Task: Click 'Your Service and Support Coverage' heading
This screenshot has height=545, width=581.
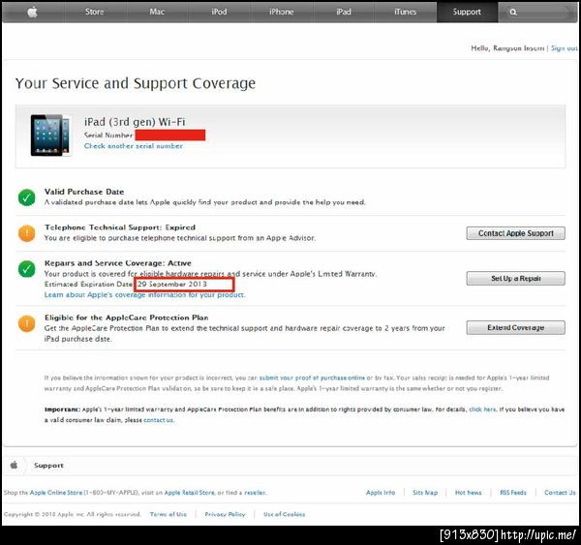Action: coord(136,83)
